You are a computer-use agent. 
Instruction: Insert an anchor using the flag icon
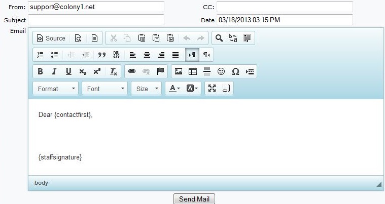pyautogui.click(x=161, y=71)
